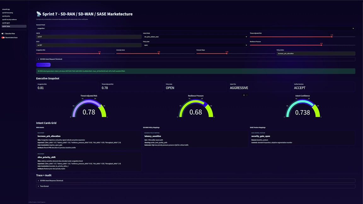The image size is (363, 204).
Task: Click the Scenario Preset dropdown arrow
Action: point(353,28)
